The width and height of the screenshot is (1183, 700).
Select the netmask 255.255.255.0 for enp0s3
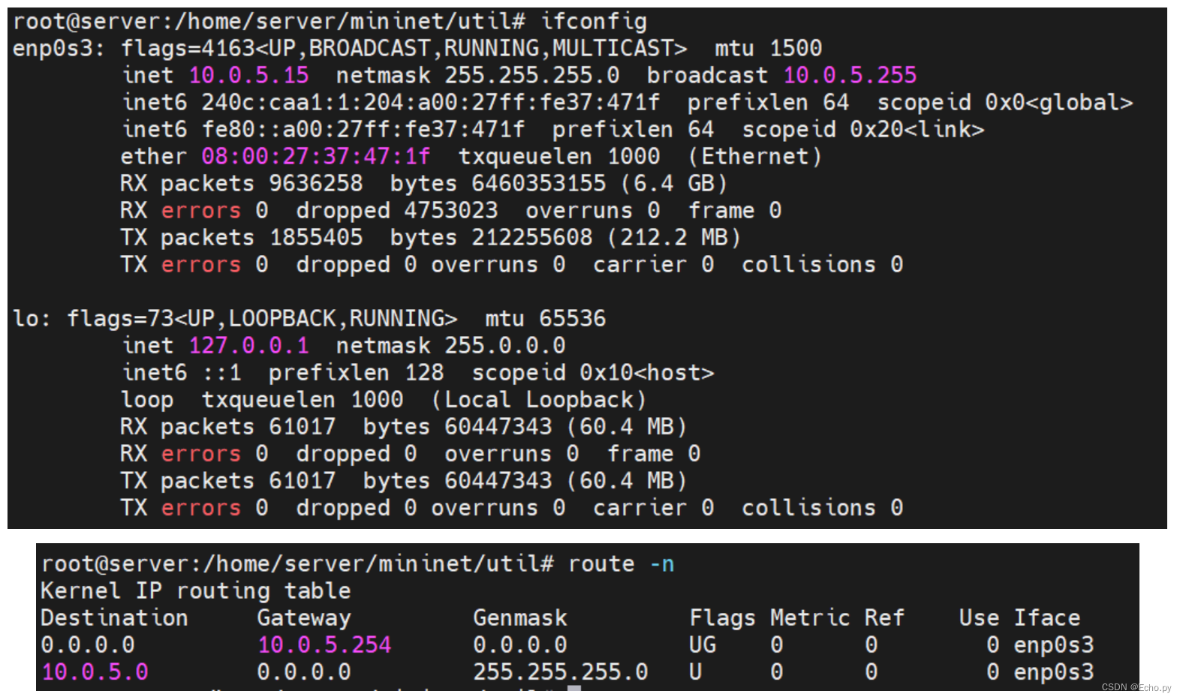pos(531,76)
